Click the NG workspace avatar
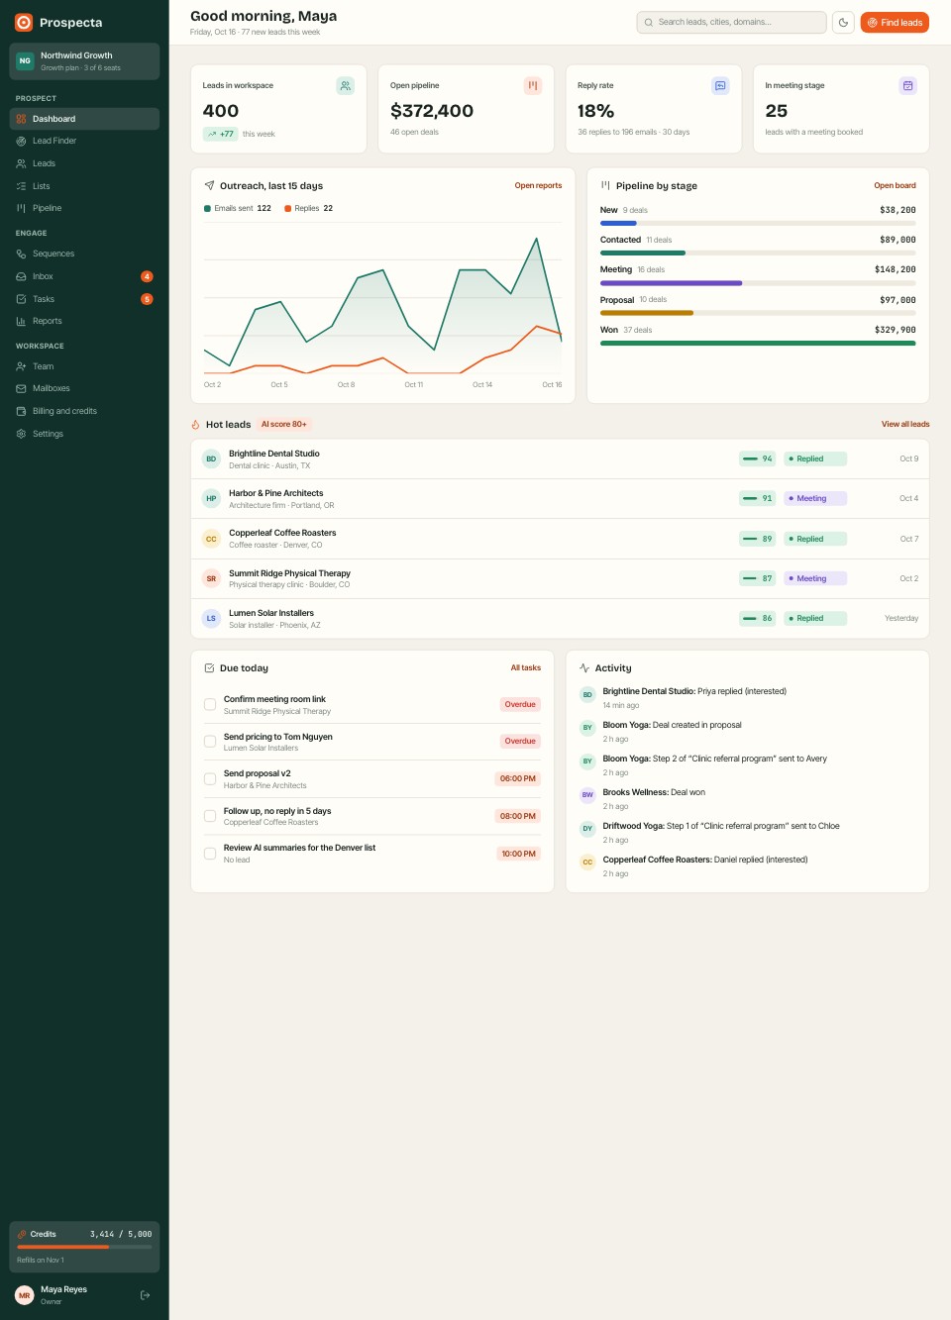 (25, 60)
